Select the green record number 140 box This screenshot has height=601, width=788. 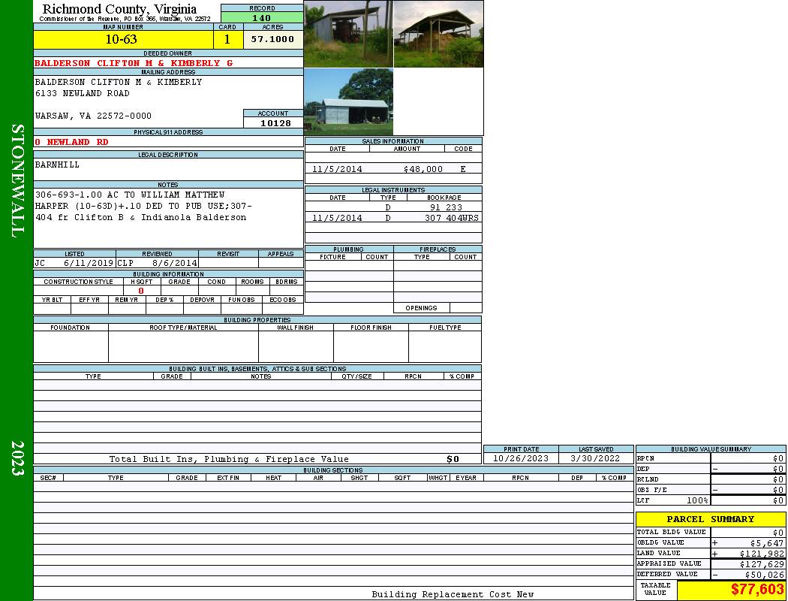point(262,18)
